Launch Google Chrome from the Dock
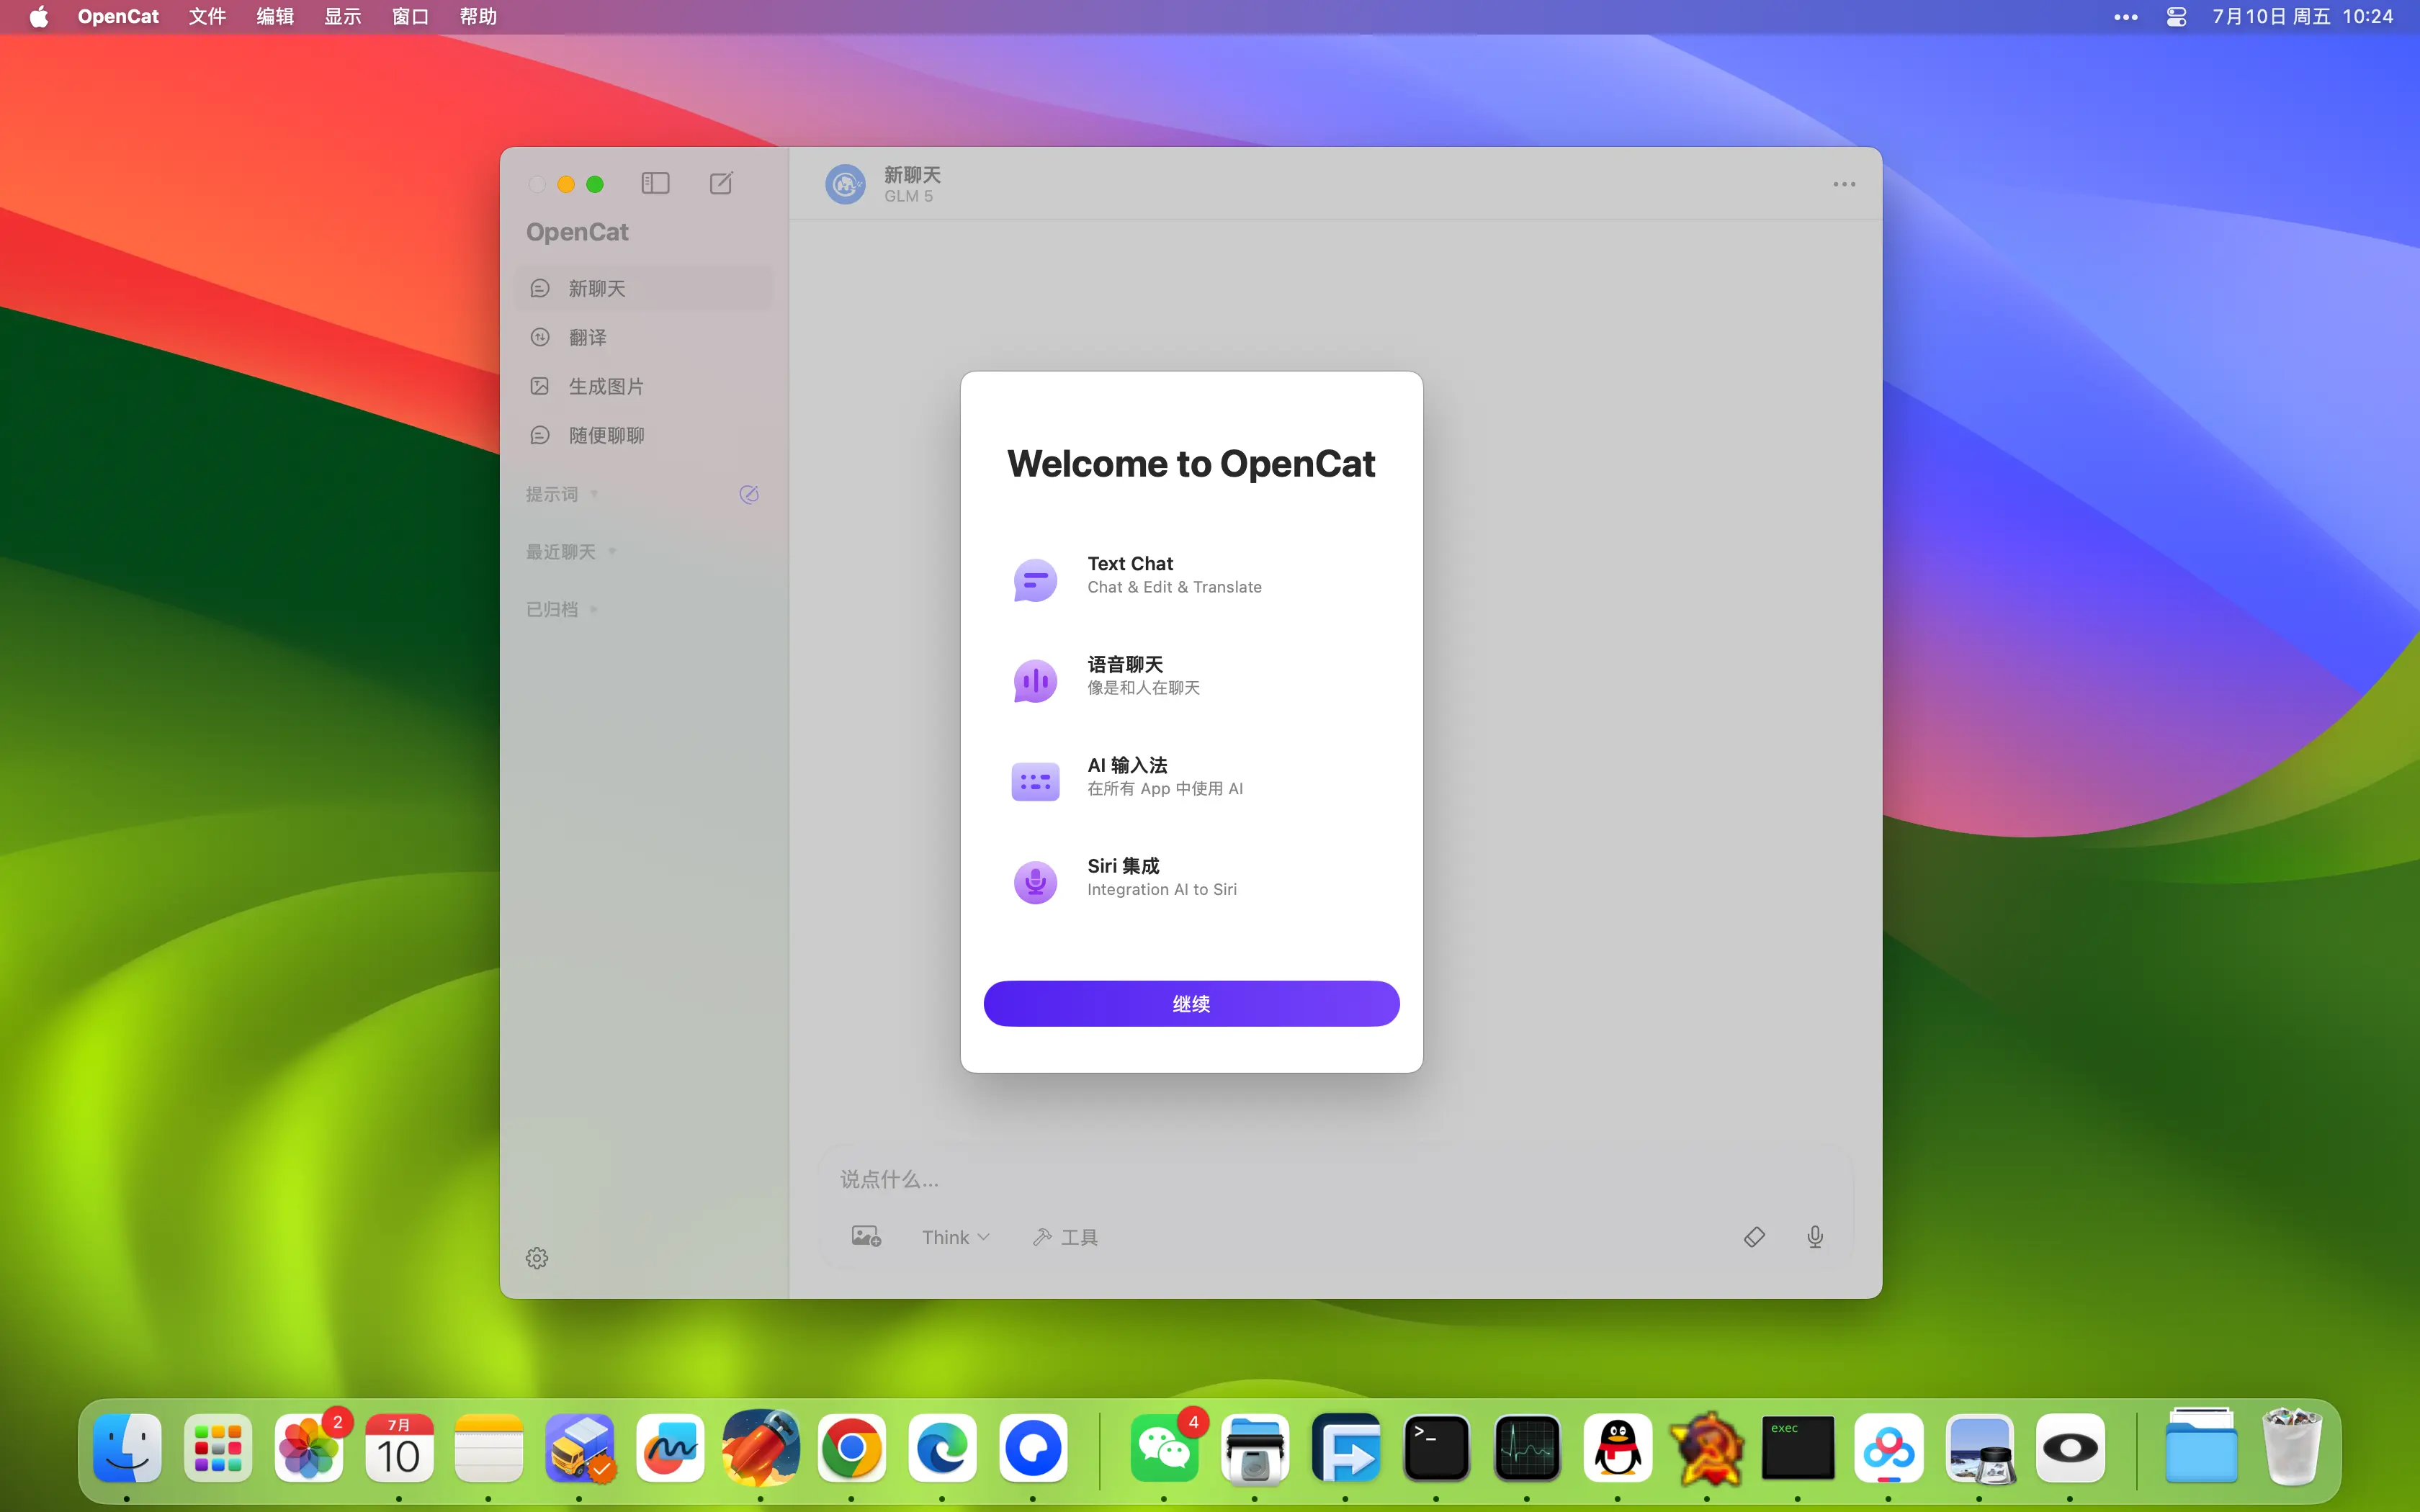 [x=851, y=1448]
